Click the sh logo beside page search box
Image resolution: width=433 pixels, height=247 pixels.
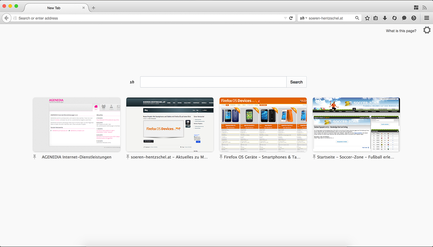point(132,82)
